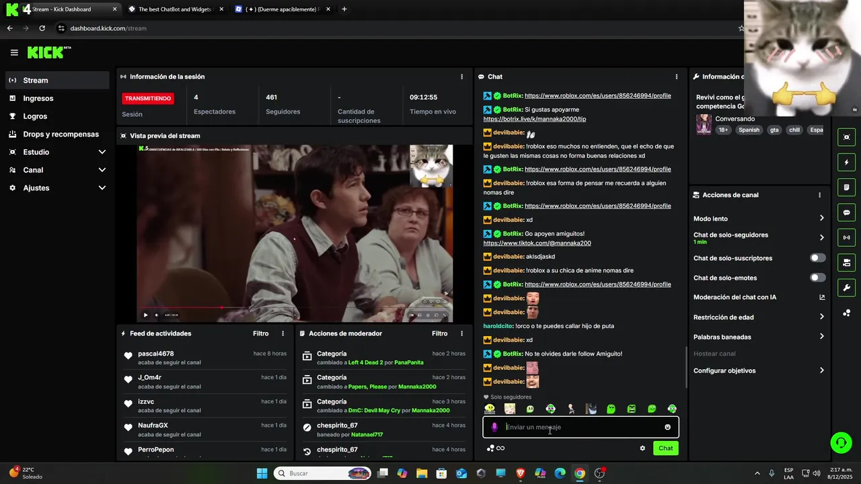861x484 pixels.
Task: Open session information options menu
Action: [461, 77]
